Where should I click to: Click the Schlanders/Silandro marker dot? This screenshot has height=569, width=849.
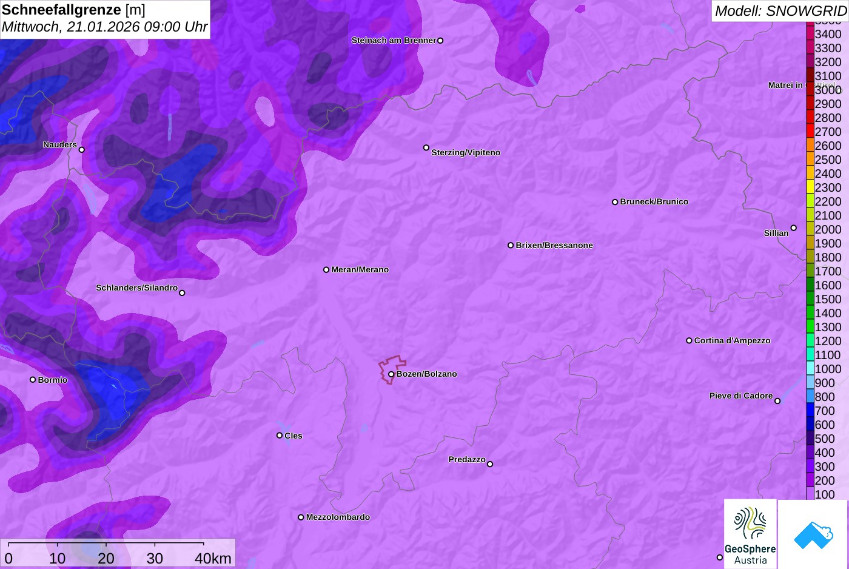(182, 293)
